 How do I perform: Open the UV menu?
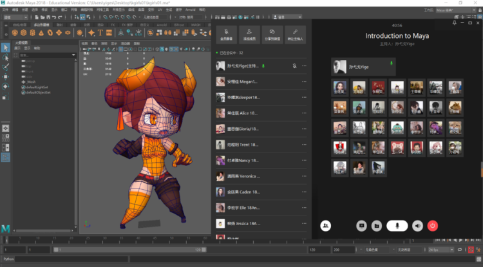(160, 10)
